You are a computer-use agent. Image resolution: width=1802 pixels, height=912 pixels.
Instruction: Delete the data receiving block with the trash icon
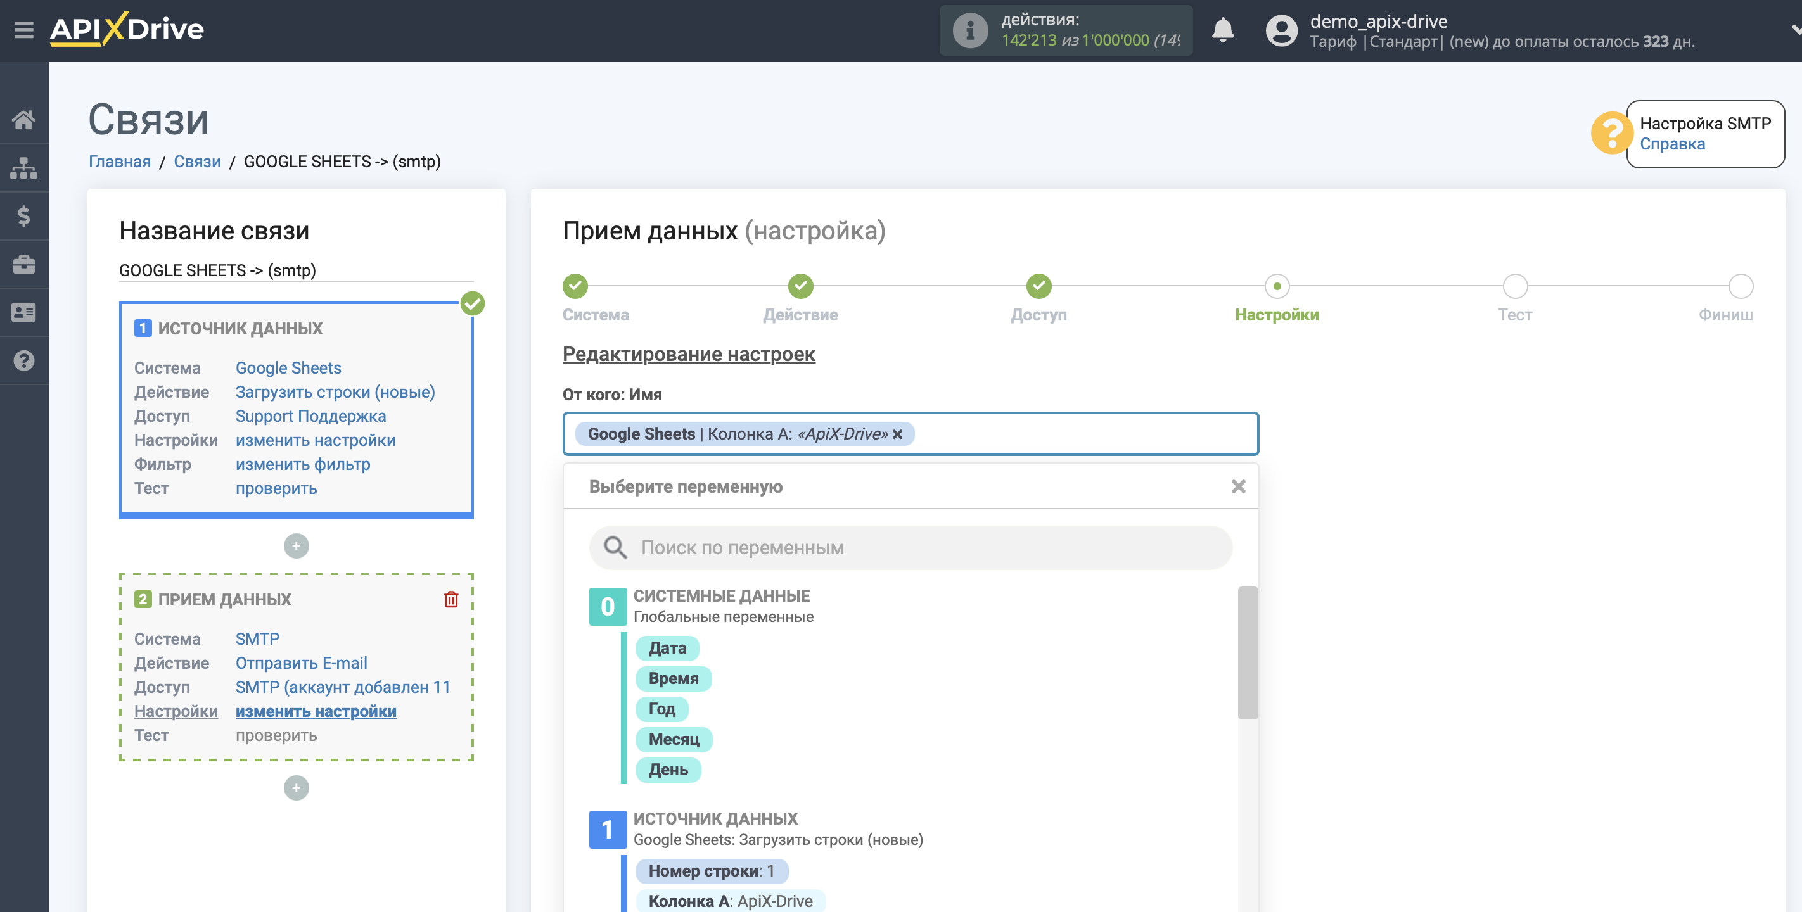click(451, 599)
